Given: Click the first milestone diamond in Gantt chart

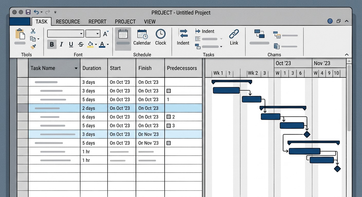Looking at the screenshot, I should tap(307, 134).
